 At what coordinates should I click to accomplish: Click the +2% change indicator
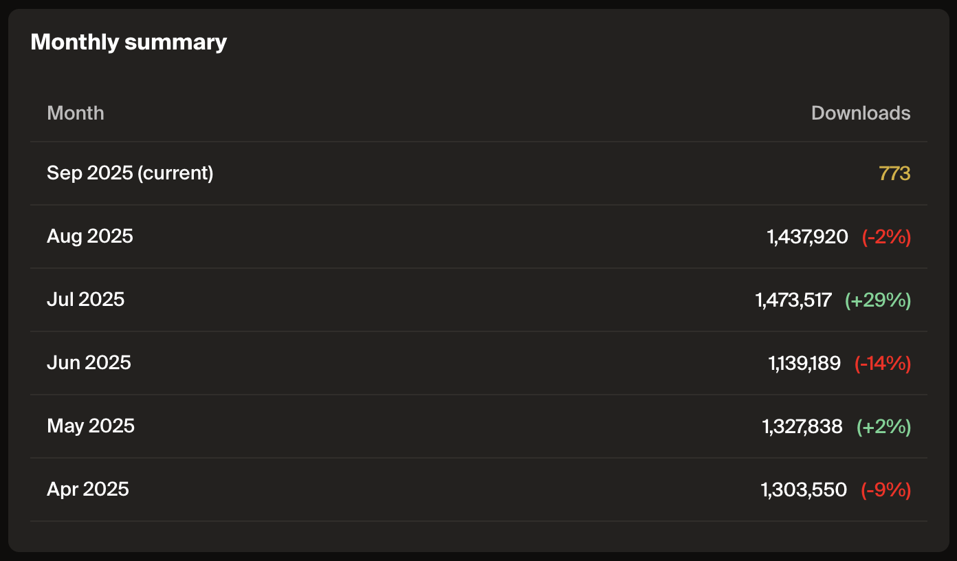coord(883,427)
